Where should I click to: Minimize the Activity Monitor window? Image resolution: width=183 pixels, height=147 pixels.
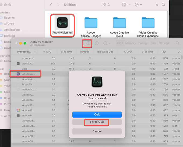pos(20,43)
